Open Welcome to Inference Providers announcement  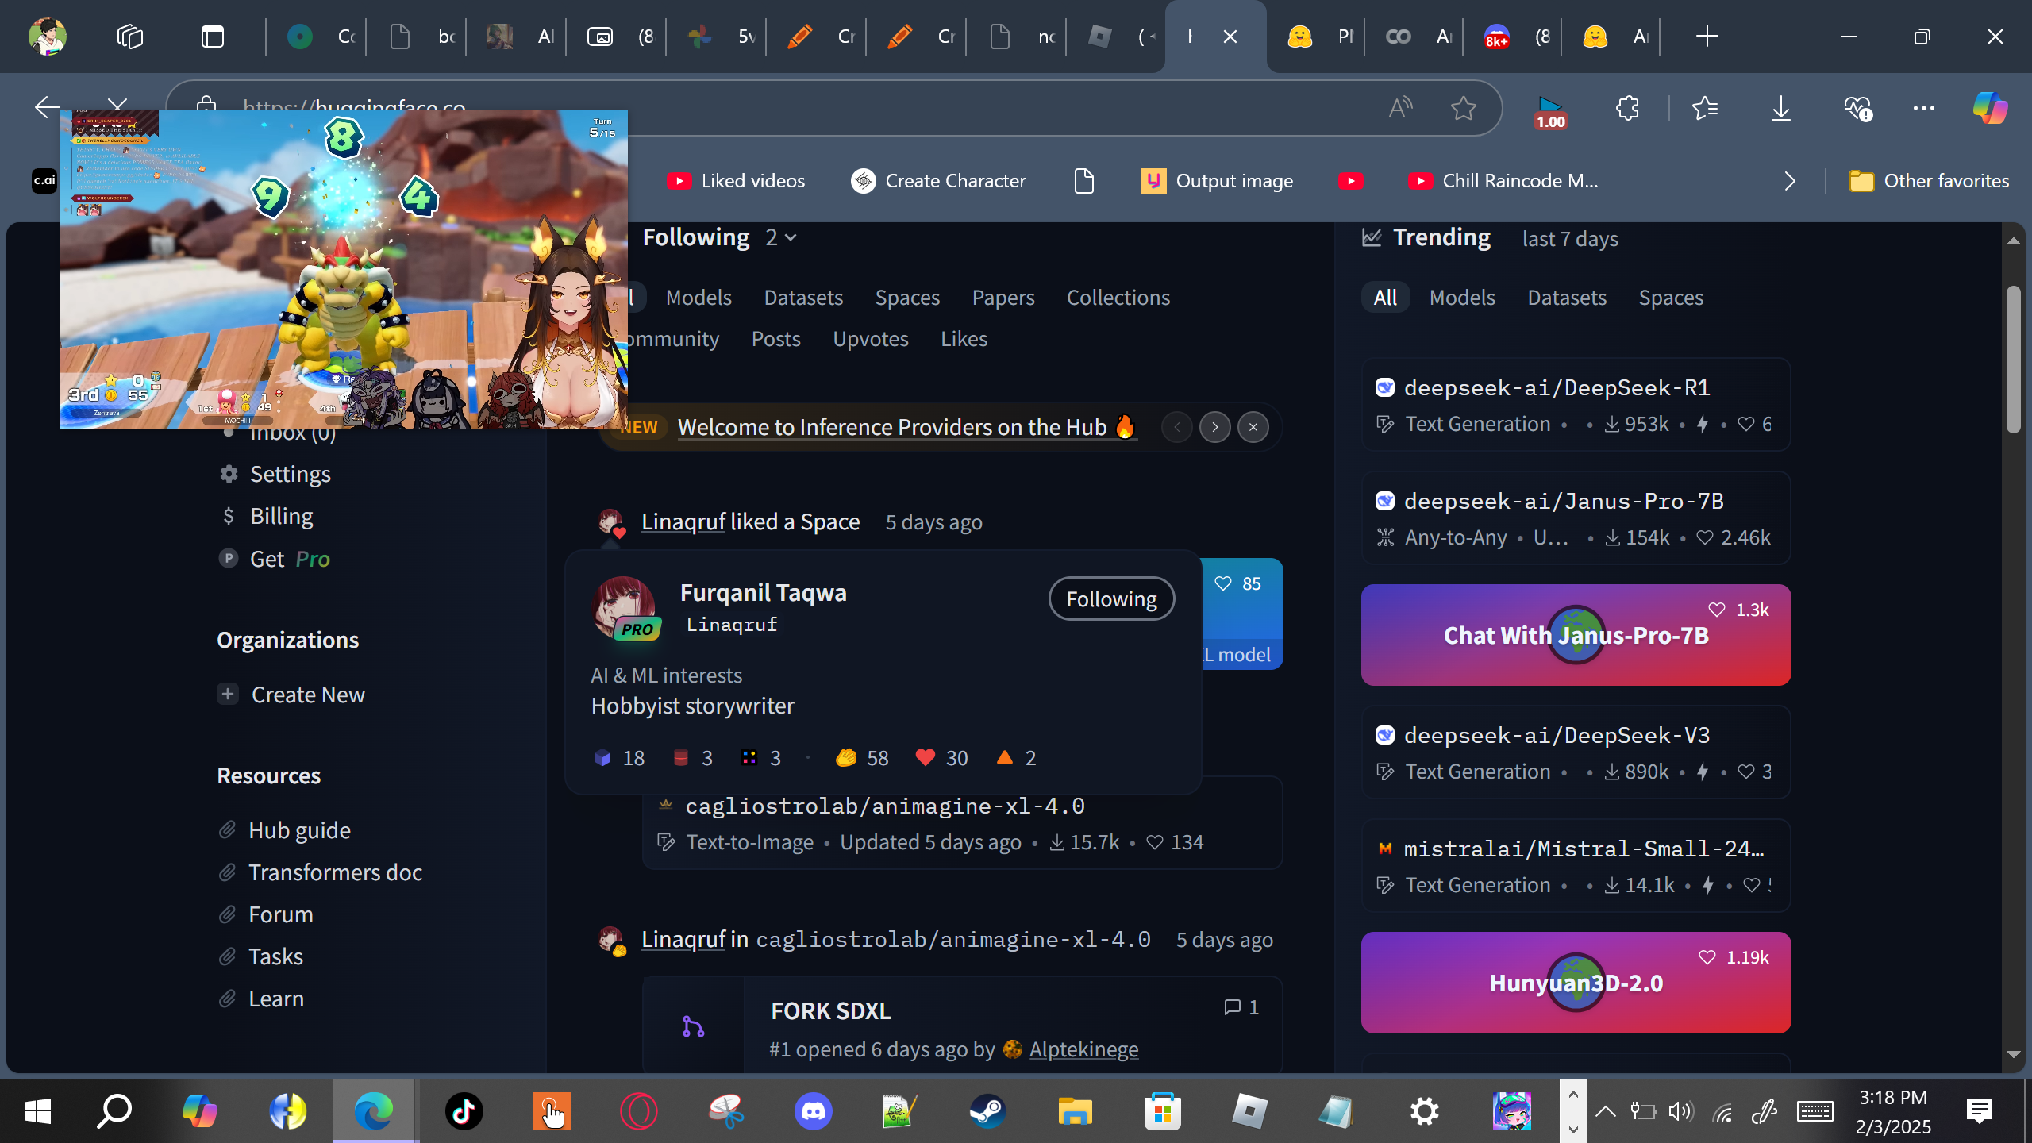pos(907,428)
